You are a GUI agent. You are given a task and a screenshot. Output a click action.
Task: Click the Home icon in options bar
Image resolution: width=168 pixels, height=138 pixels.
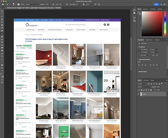click(x=3, y=4)
